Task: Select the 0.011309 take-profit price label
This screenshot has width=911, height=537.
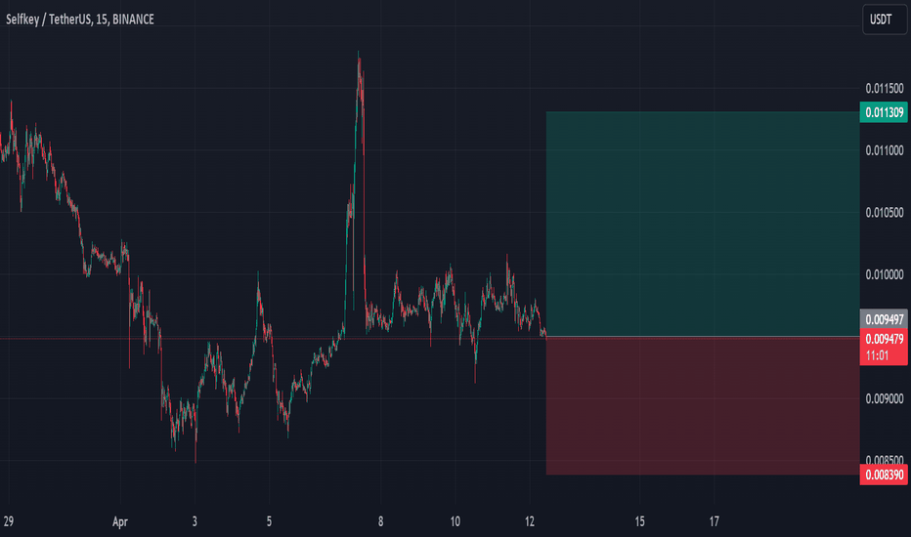Action: [884, 112]
